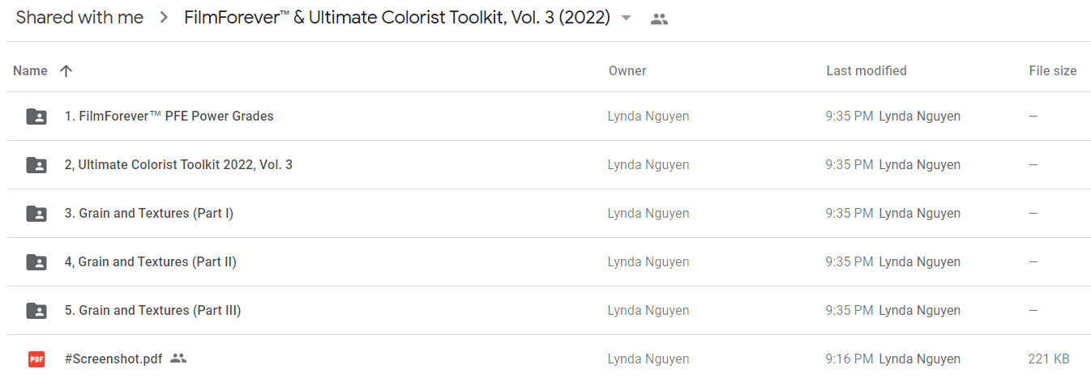1091x382 pixels.
Task: Open the #Screenshot.pdf file name
Action: [113, 359]
